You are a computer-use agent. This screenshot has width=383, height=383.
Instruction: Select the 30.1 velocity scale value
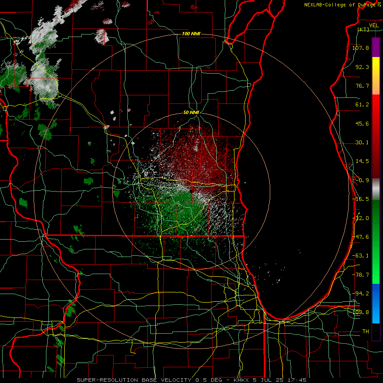click(362, 143)
